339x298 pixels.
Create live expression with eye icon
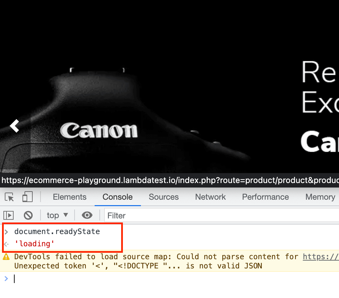[x=87, y=215]
